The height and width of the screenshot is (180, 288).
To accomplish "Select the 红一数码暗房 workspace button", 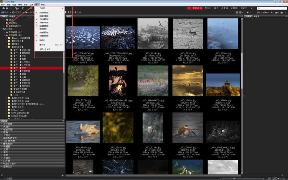I will pos(195,8).
